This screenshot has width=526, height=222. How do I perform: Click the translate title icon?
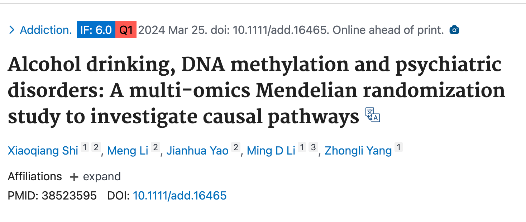point(373,115)
